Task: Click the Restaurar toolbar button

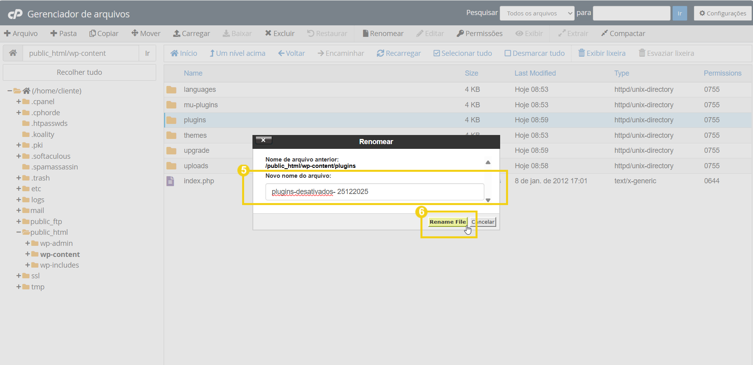Action: point(327,34)
